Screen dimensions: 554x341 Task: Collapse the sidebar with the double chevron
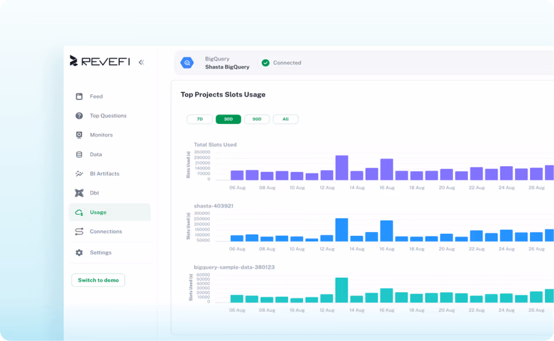[141, 62]
